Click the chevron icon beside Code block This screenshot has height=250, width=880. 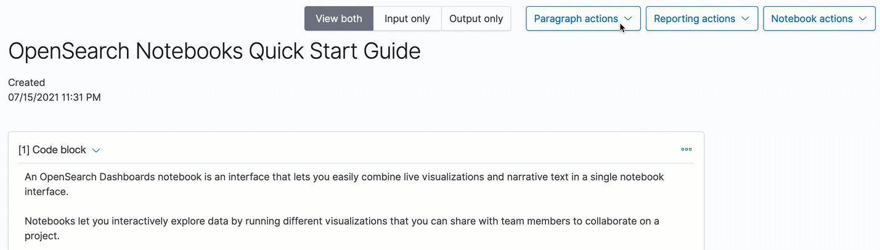click(x=96, y=150)
